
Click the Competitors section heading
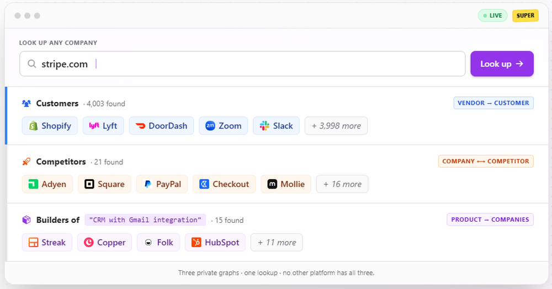pos(61,162)
